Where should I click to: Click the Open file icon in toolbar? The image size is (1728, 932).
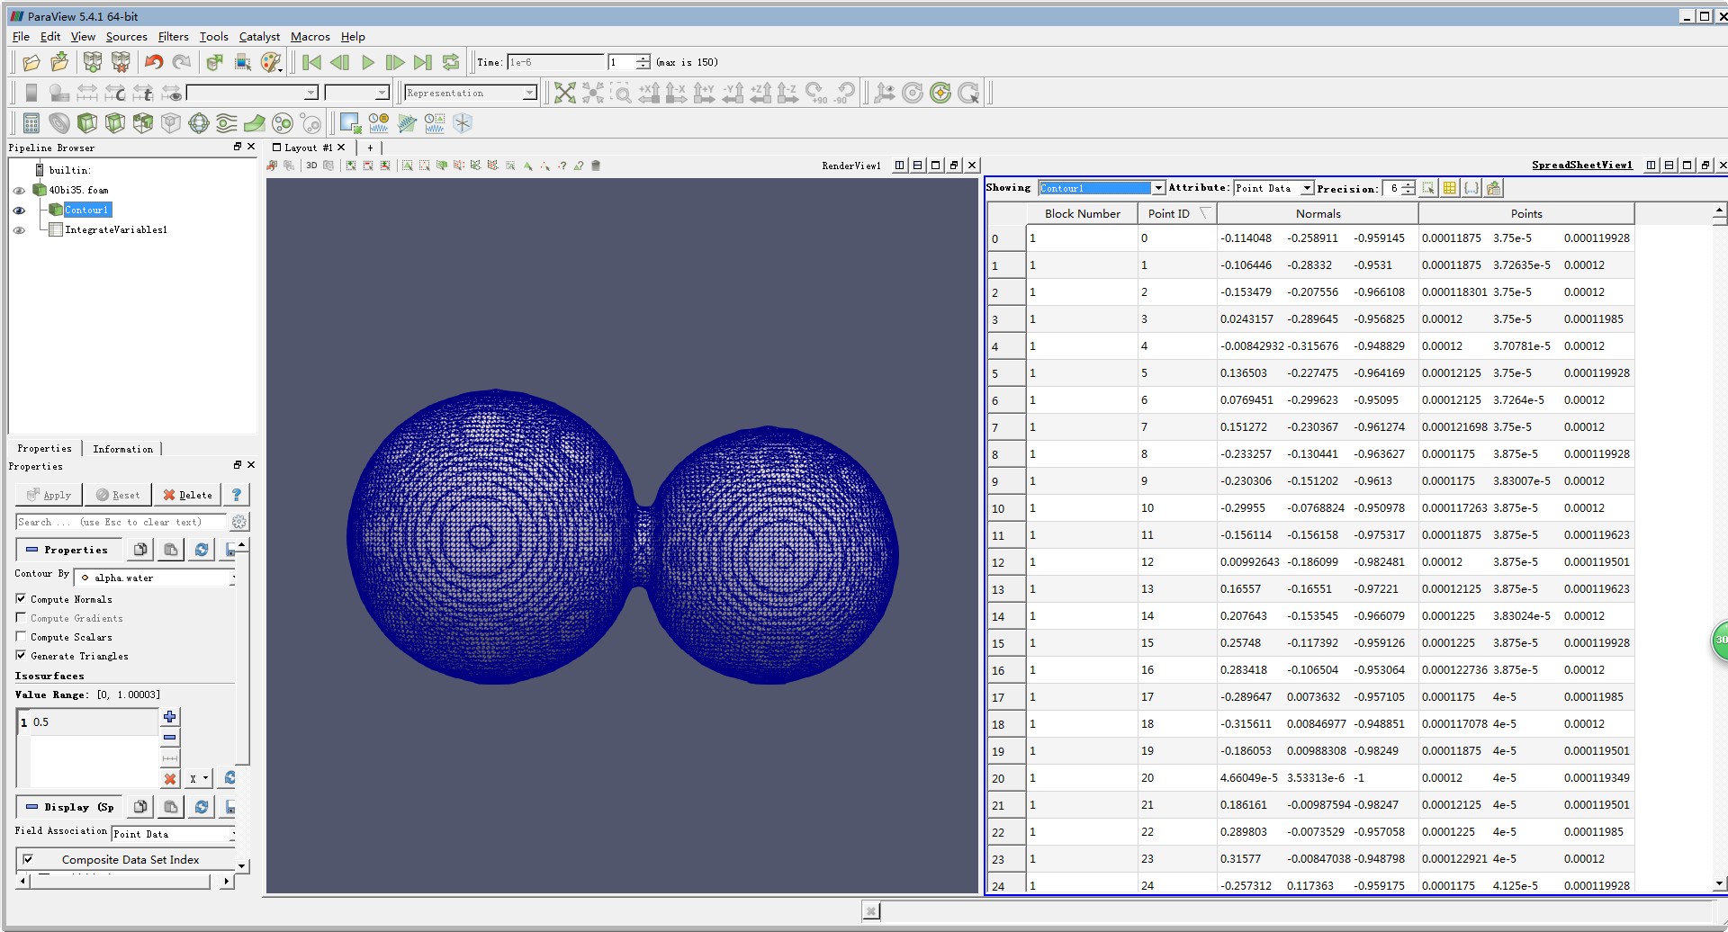coord(31,62)
